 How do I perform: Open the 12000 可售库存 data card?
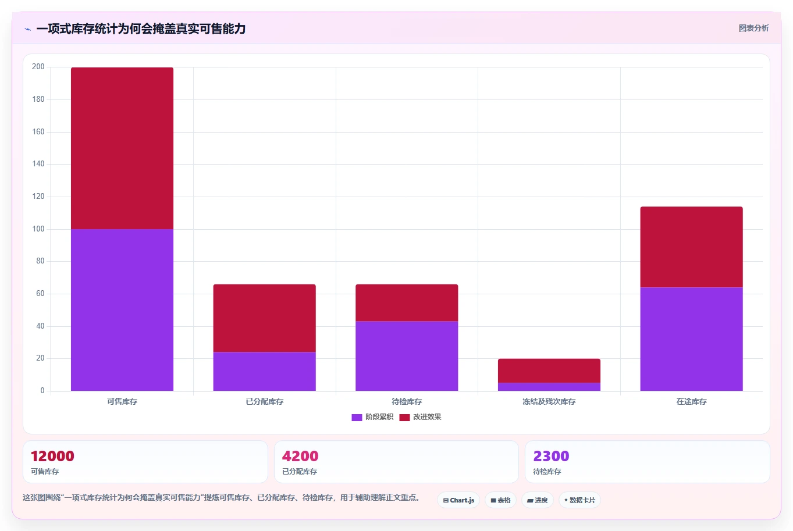145,462
